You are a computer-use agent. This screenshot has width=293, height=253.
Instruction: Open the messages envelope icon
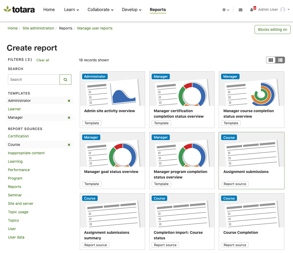tap(240, 10)
